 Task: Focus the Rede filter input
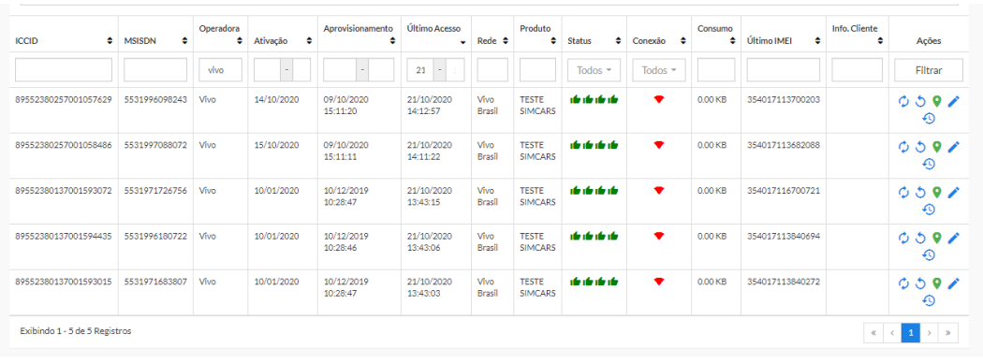point(492,70)
